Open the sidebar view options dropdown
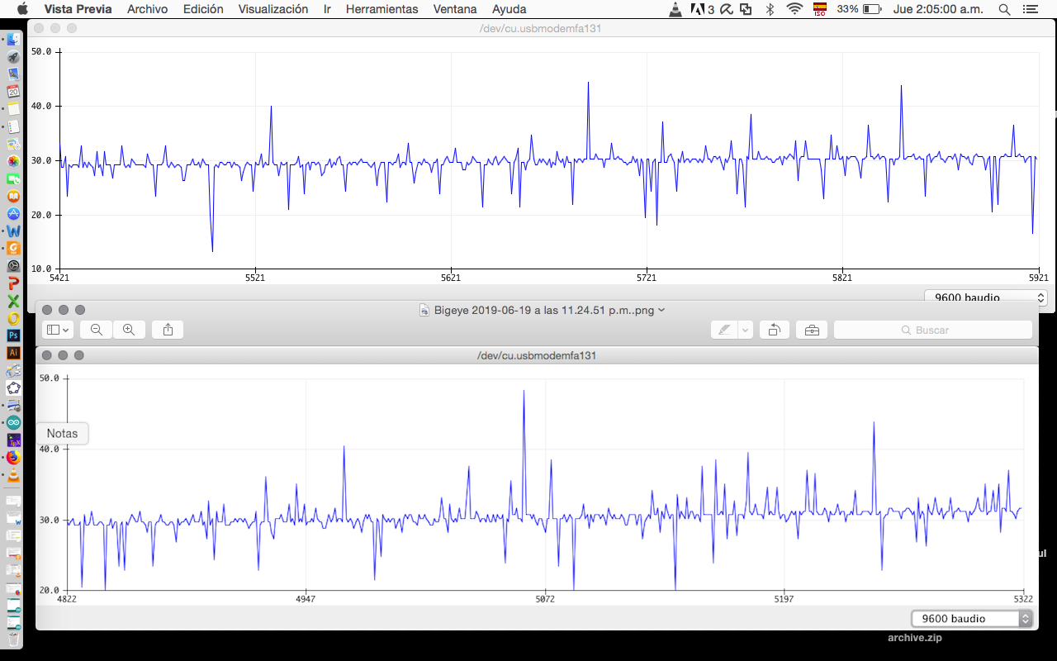Viewport: 1057px width, 661px height. (x=58, y=330)
